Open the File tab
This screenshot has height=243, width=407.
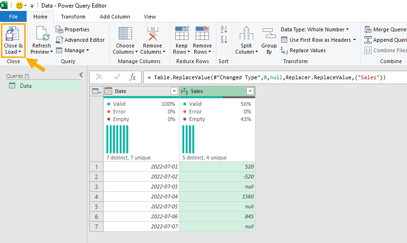(13, 17)
